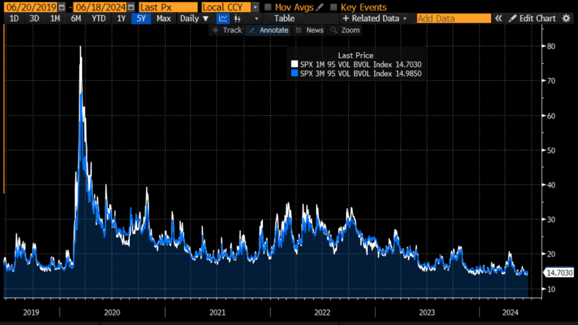Screen dimensions: 578x325
Task: Switch to the bar chart icon
Action: 237,18
